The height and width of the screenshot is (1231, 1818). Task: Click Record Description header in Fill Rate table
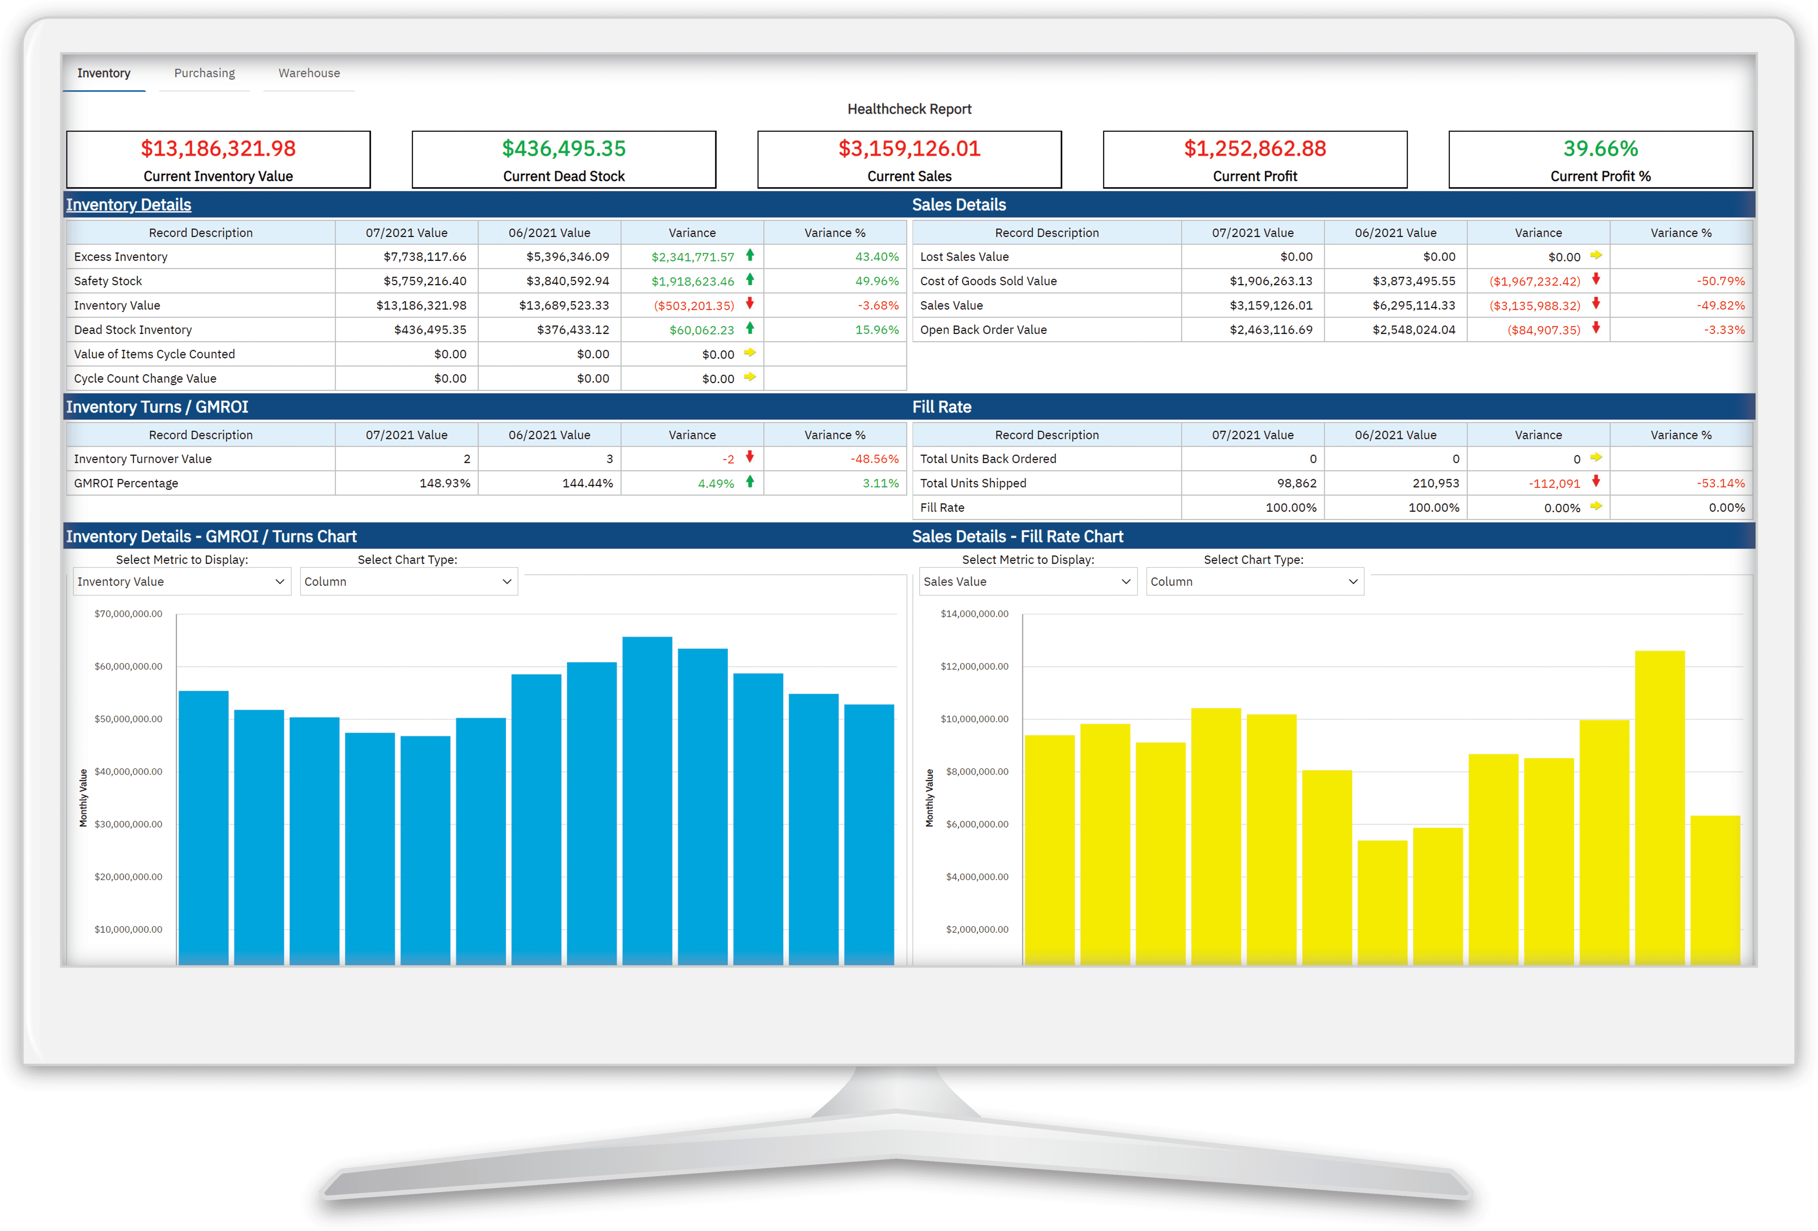tap(1047, 435)
